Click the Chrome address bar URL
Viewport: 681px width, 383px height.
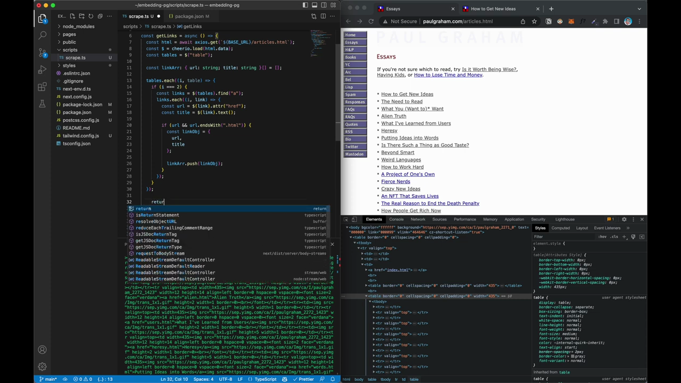(458, 21)
